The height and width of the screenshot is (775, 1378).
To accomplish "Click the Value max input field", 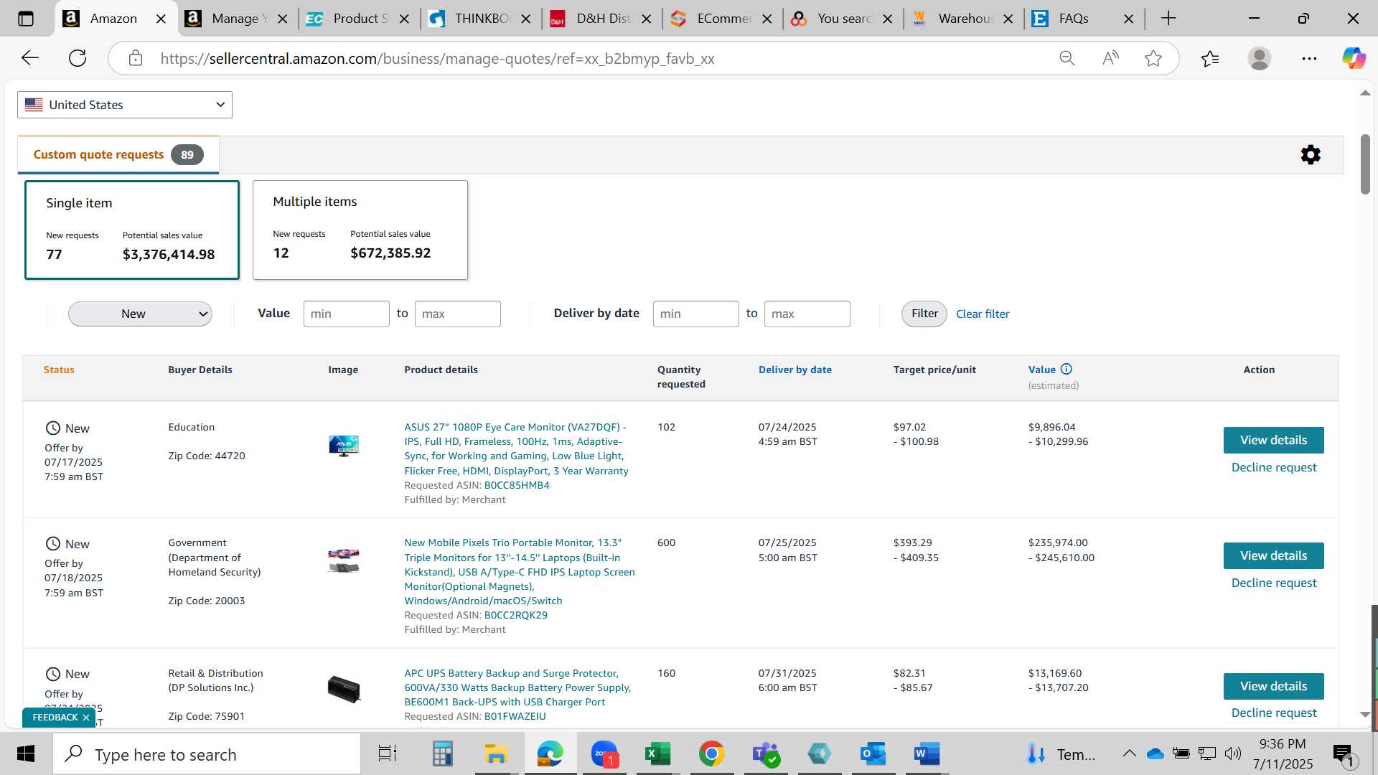I will pos(458,314).
